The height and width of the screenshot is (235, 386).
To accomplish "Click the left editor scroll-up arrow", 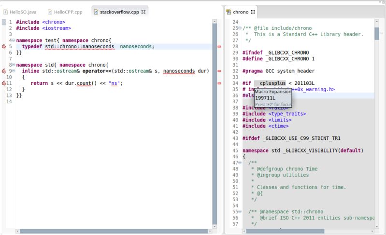I will pyautogui.click(x=214, y=22).
